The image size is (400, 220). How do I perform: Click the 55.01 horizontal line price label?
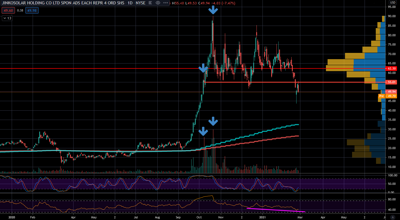point(391,82)
